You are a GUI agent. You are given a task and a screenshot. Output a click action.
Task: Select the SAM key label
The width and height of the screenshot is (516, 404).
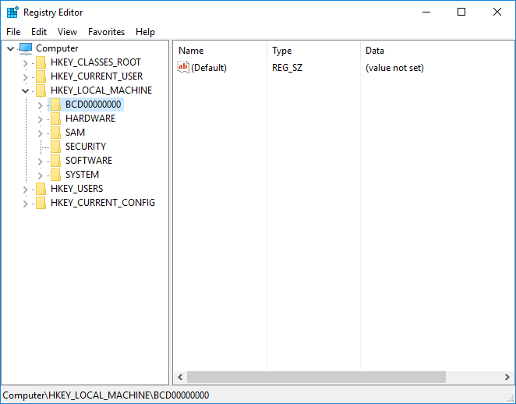[x=75, y=133]
